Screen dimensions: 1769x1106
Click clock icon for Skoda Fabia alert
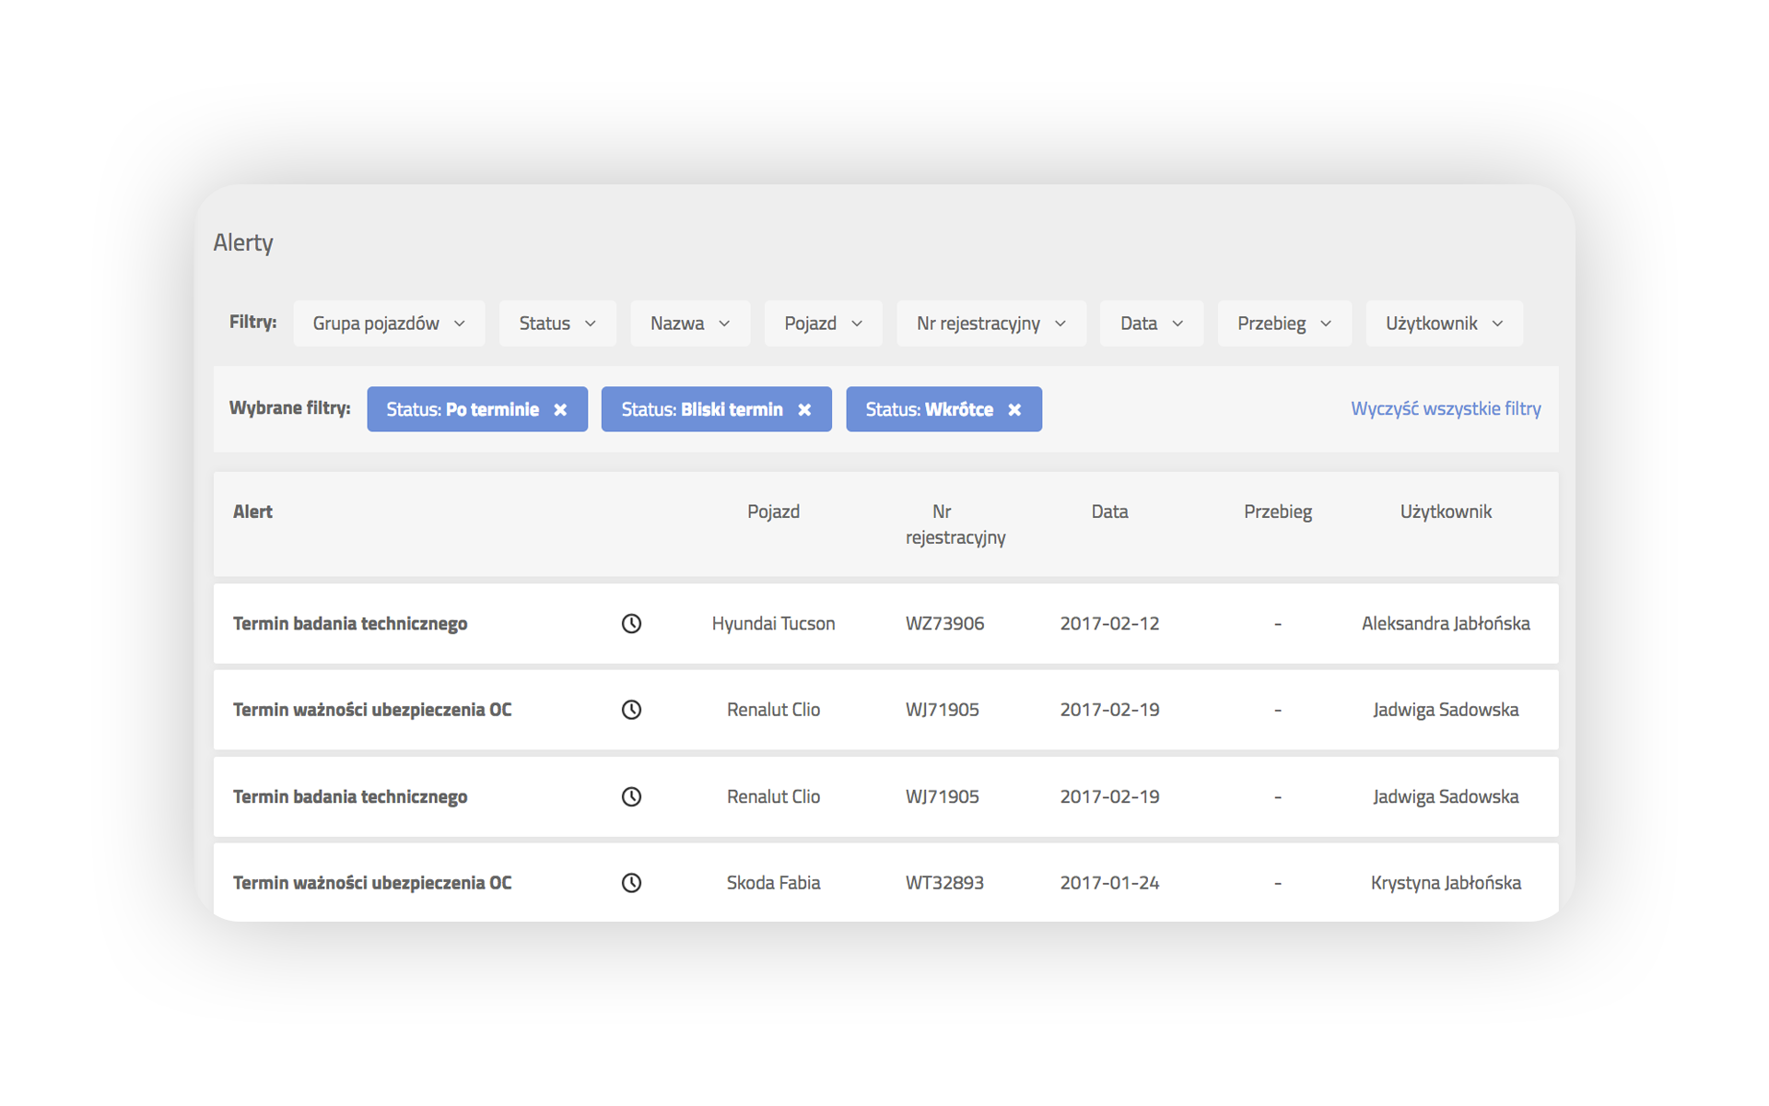[631, 883]
